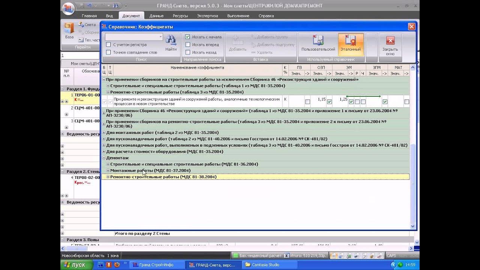
Task: Expand Ремонтно-строительные работы (таблица 3) node
Action: (x=108, y=92)
